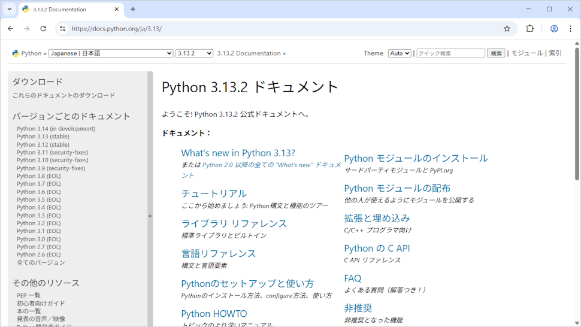The image size is (581, 327).
Task: Open Python HOWTO link
Action: (x=214, y=314)
